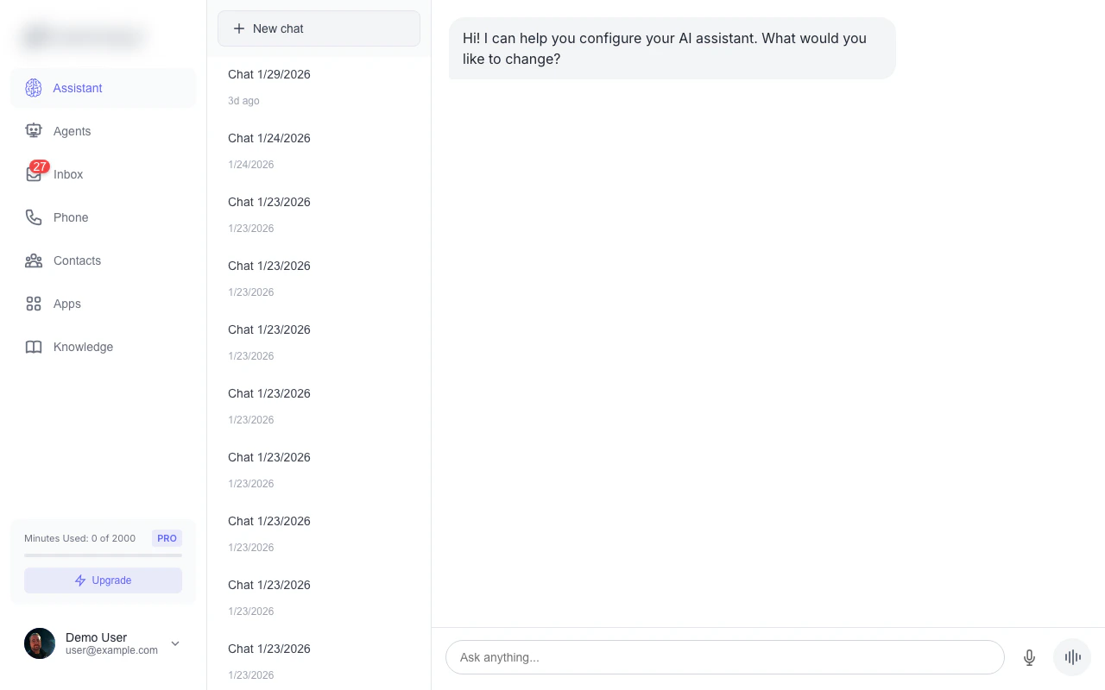1105x690 pixels.
Task: Click the Upgrade button
Action: [103, 580]
